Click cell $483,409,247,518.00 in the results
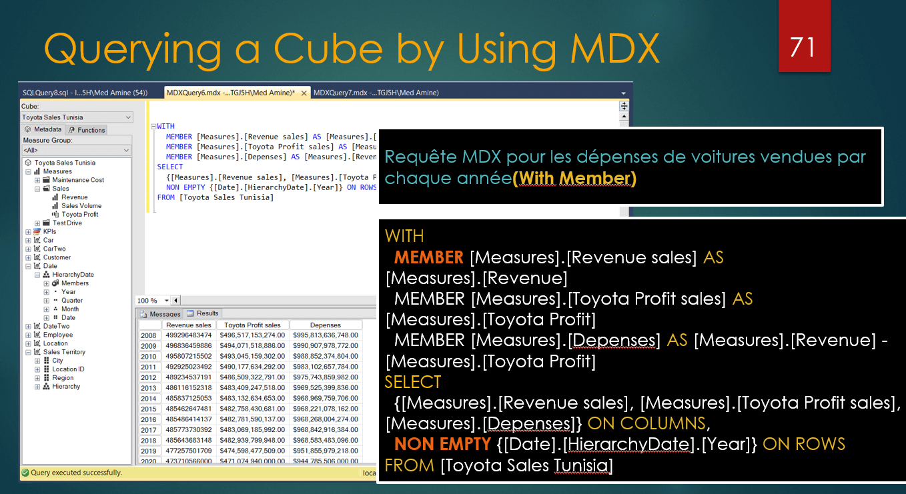This screenshot has height=494, width=906. [x=252, y=388]
